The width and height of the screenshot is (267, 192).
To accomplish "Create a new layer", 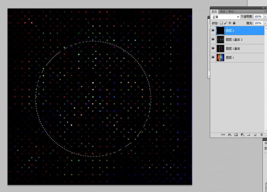I will coord(255,134).
